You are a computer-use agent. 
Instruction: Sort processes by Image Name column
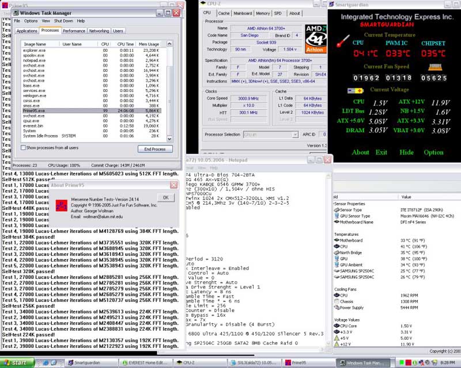click(x=40, y=44)
